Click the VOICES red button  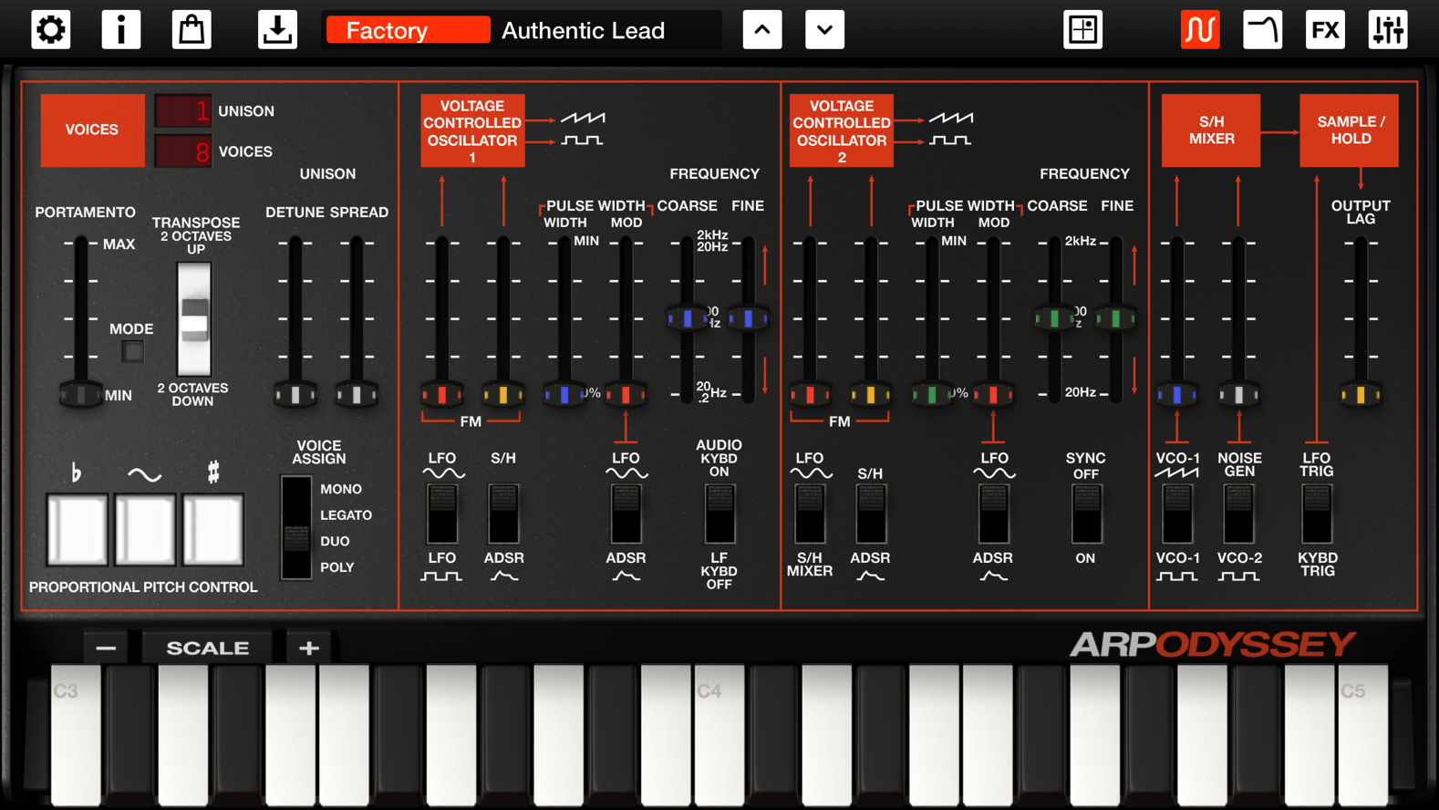(x=92, y=130)
